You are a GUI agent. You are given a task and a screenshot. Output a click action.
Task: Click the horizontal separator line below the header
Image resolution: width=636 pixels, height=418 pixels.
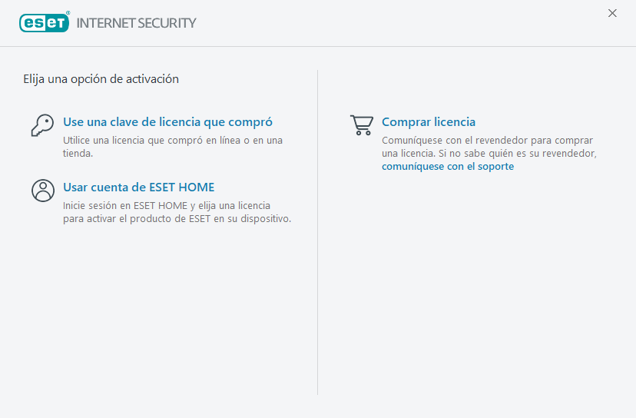318,46
